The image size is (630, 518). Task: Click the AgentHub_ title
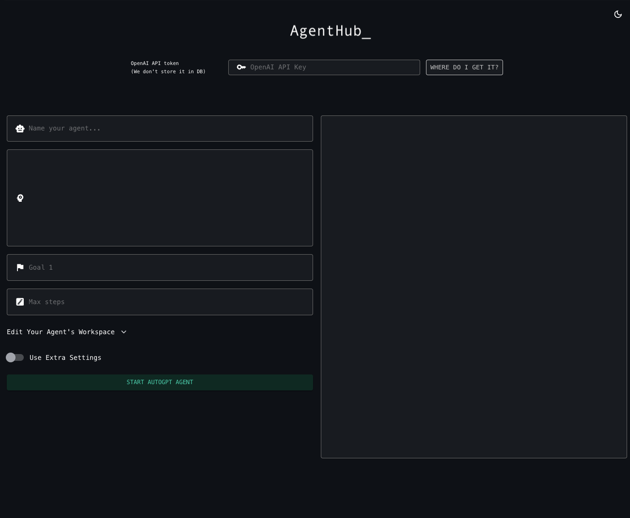(x=331, y=31)
